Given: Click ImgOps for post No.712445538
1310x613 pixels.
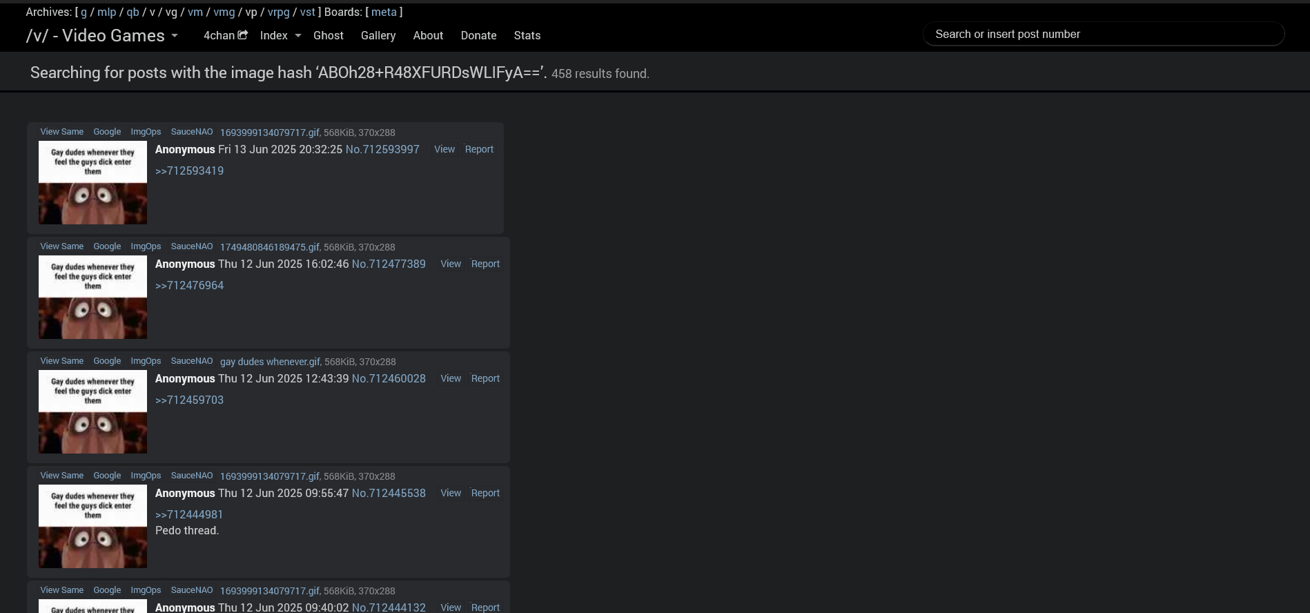Looking at the screenshot, I should [x=146, y=476].
